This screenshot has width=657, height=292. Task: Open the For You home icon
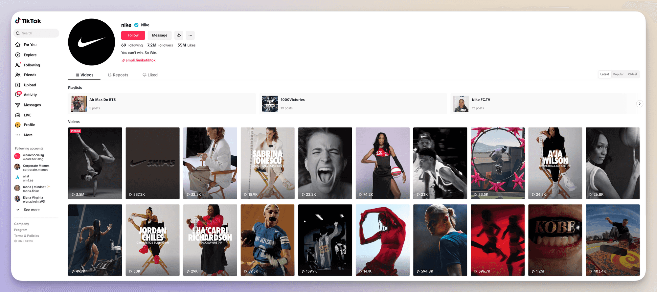[18, 45]
